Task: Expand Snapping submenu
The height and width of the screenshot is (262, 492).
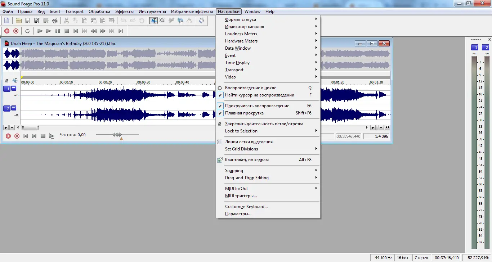Action: [x=268, y=171]
